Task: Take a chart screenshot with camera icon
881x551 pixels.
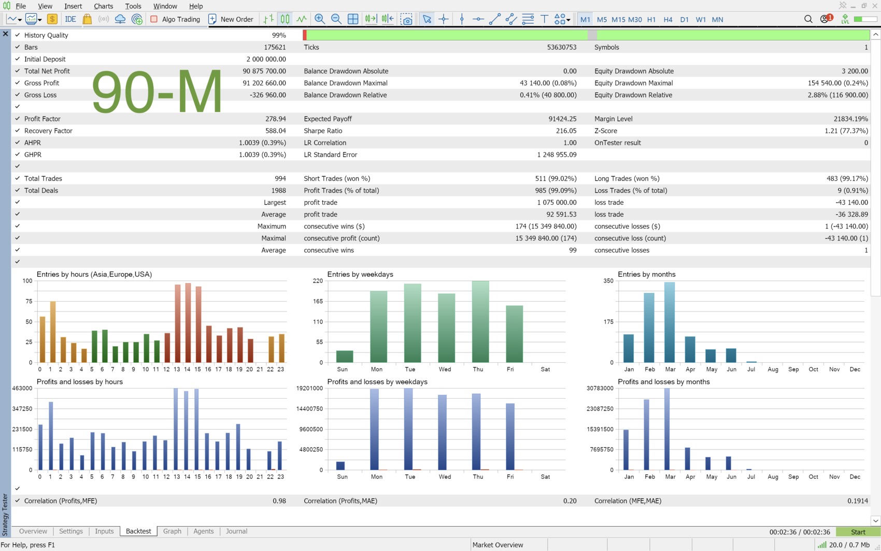Action: 407,19
